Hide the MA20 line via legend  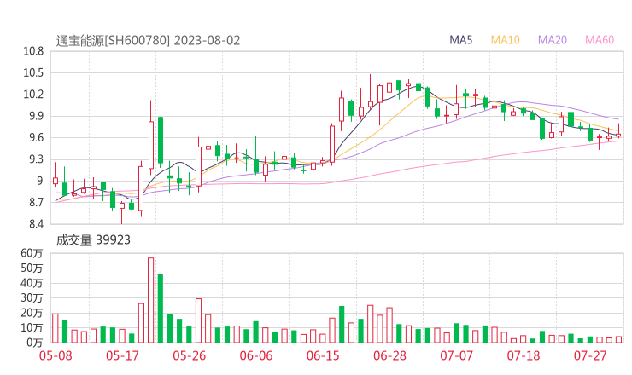(x=553, y=40)
